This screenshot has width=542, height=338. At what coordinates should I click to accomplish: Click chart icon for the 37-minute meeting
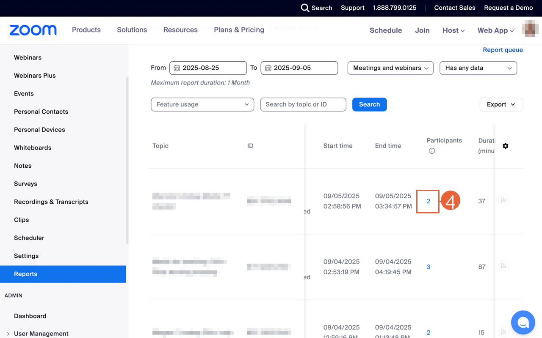(503, 200)
